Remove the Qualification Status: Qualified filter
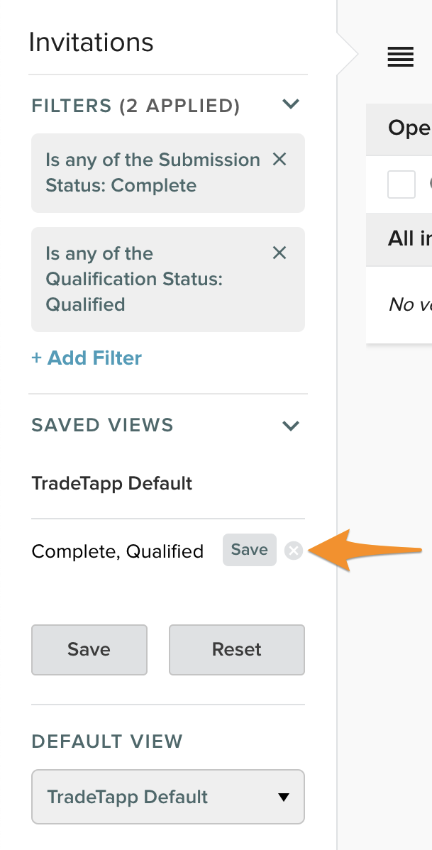Viewport: 432px width, 850px height. (x=279, y=253)
